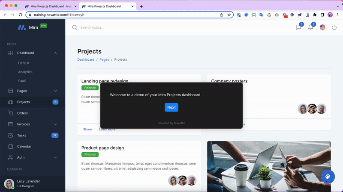Open the messages chat icon with badge 3

(298, 27)
